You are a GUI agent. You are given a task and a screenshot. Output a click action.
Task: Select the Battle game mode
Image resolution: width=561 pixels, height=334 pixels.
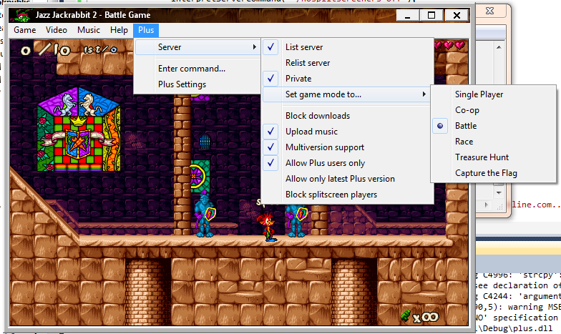point(465,126)
